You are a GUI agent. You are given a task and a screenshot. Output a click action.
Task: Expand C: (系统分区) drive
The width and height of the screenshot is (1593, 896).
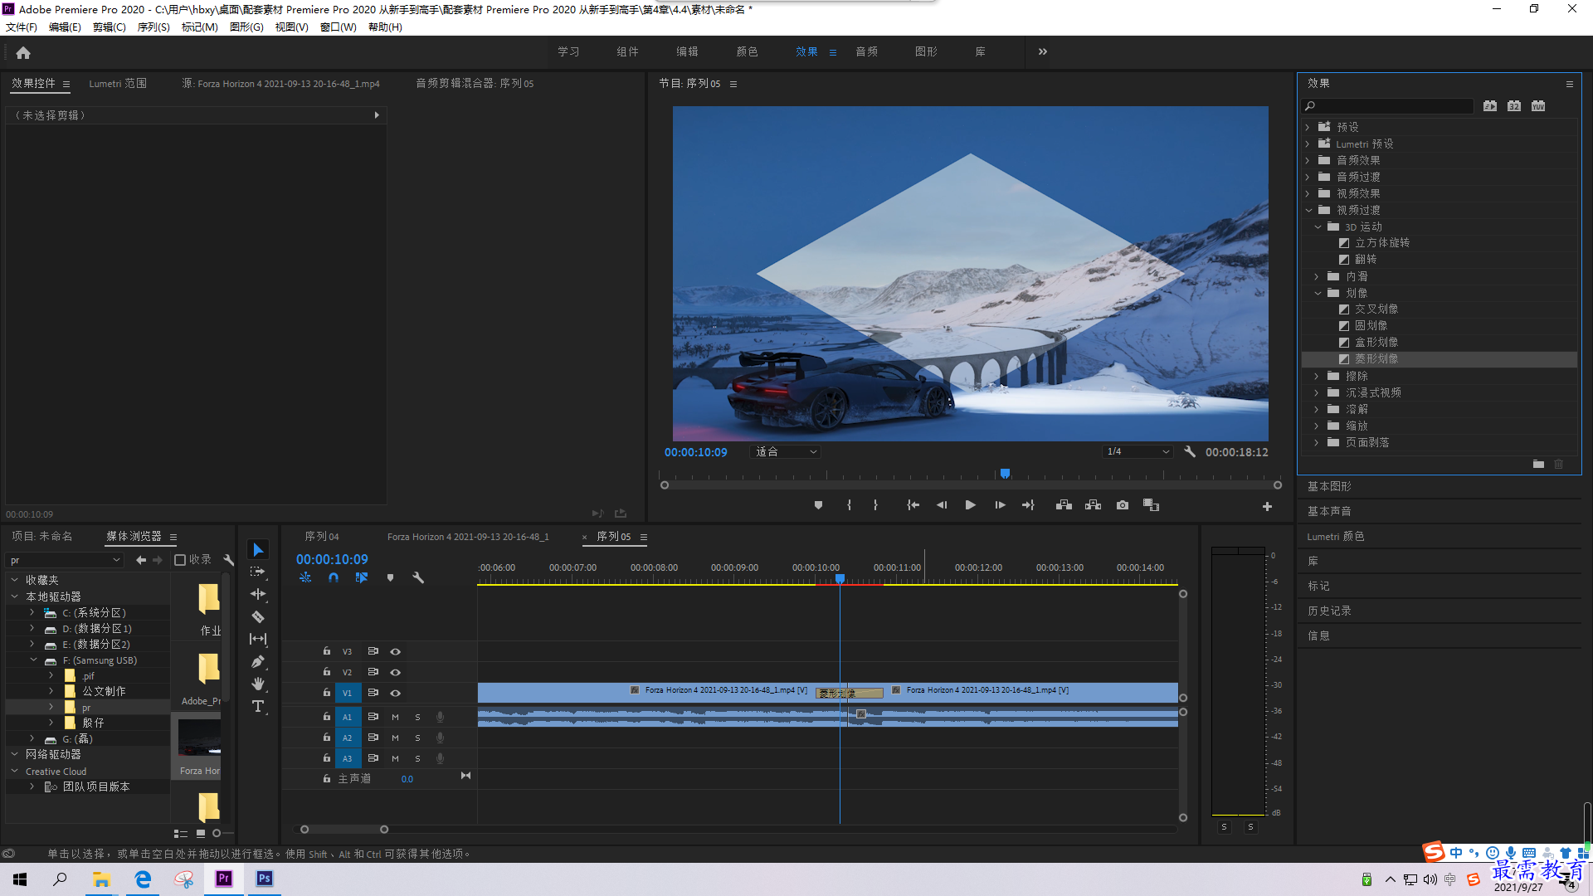(32, 613)
